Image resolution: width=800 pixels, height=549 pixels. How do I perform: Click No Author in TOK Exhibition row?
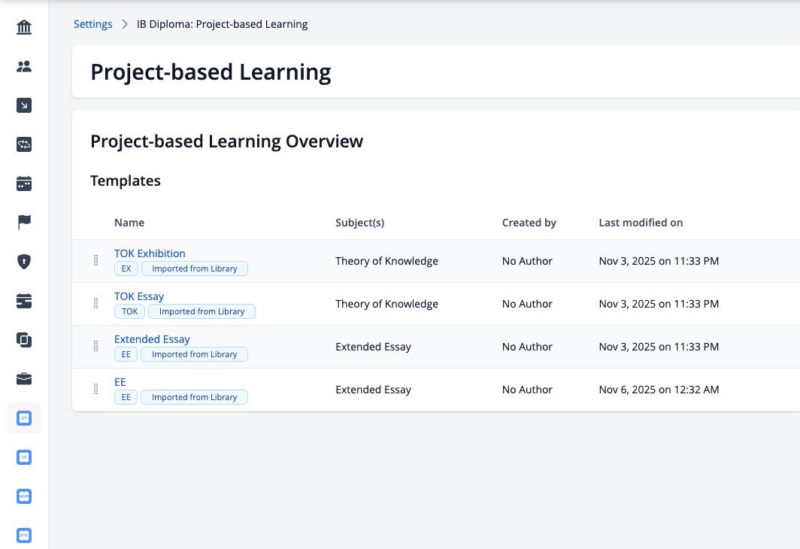tap(527, 261)
